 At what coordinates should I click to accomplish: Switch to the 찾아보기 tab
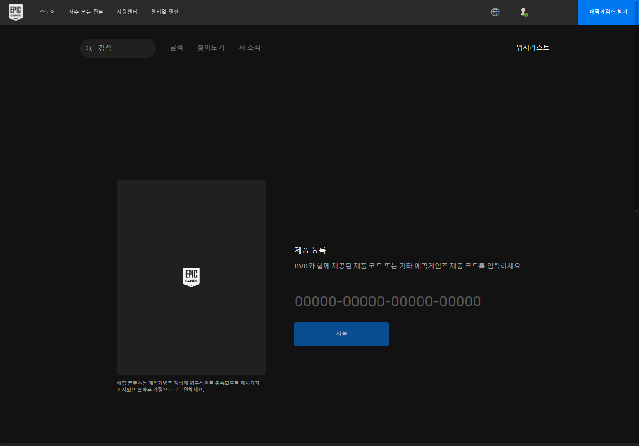click(x=211, y=47)
